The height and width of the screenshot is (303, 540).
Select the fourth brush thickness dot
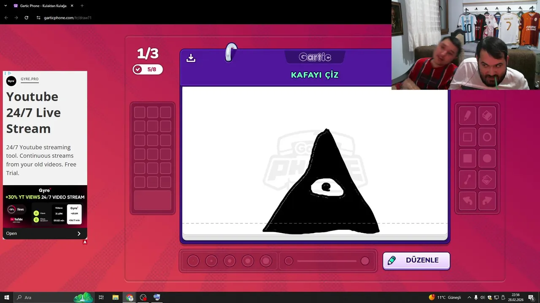point(248,261)
